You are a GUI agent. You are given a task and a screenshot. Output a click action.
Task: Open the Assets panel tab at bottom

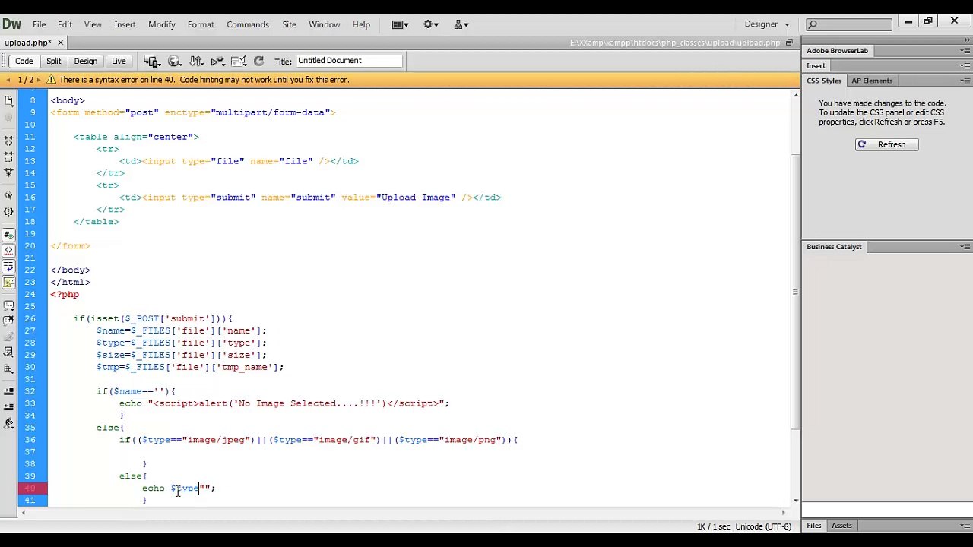pos(841,526)
